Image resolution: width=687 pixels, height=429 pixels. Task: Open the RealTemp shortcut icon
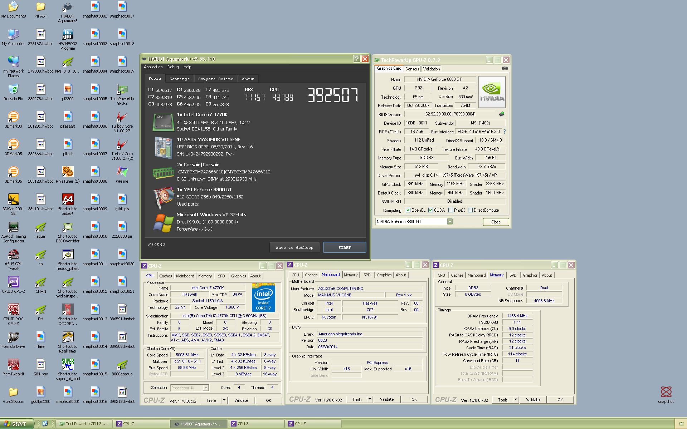click(x=68, y=342)
